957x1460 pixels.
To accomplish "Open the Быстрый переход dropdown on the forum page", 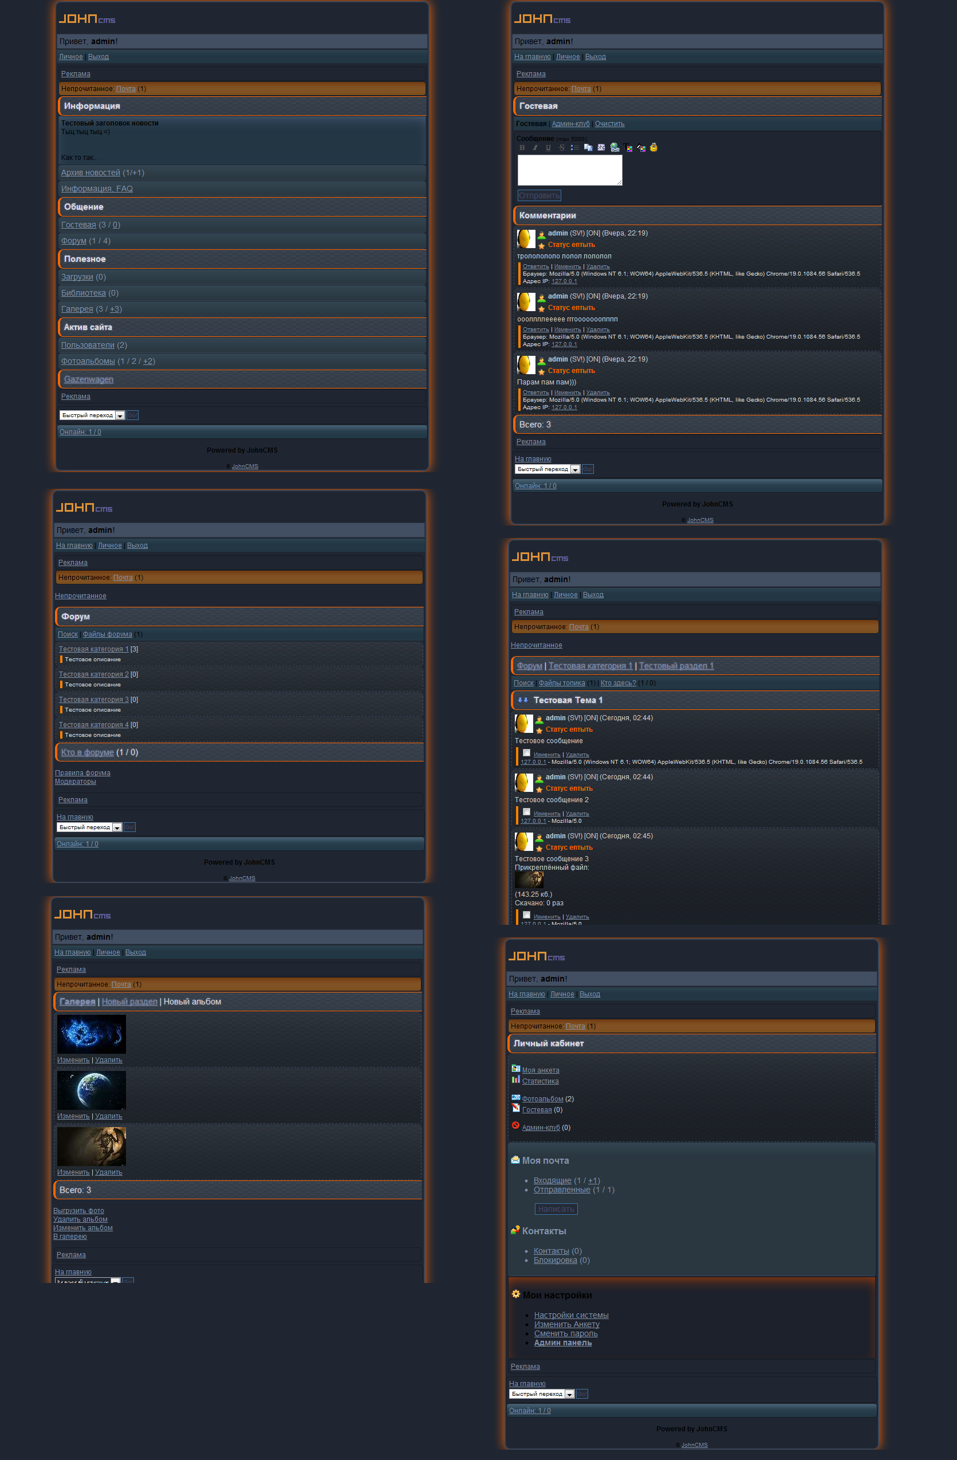I will coord(116,827).
